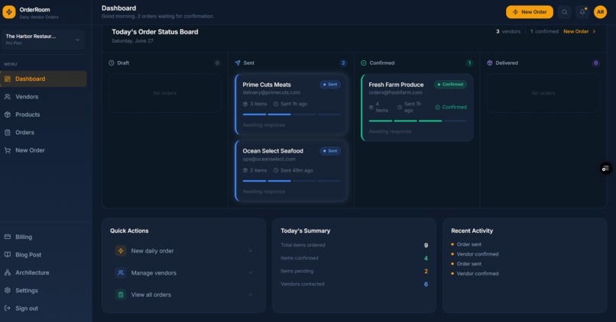This screenshot has width=616, height=322.
Task: Click progress bar on Fresh Farm Produce card
Action: 417,121
